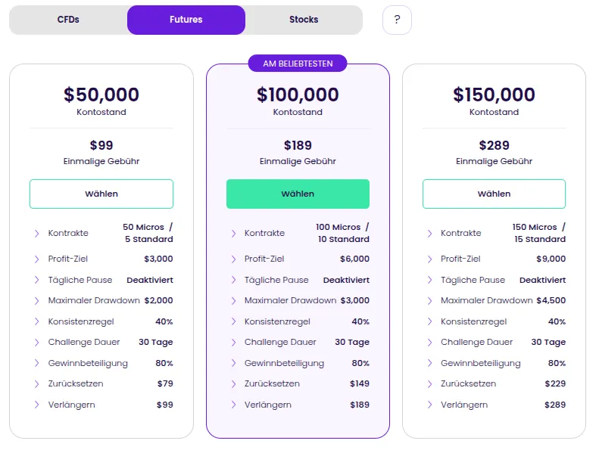Expand Tägliche Pause in $100,000 plan

tap(233, 281)
